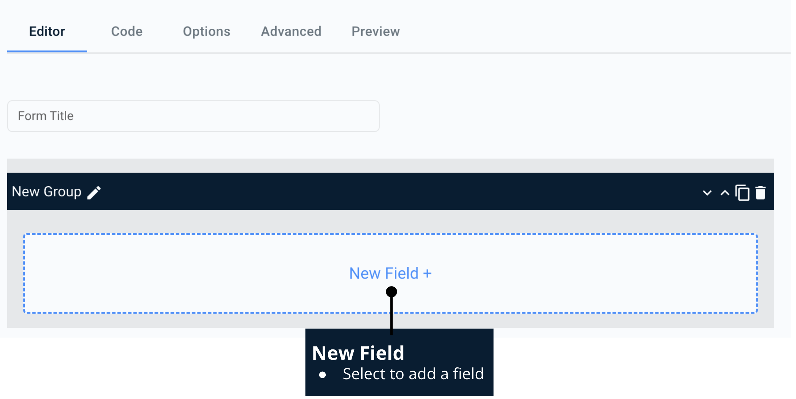Duplicate the New Group

(x=742, y=193)
